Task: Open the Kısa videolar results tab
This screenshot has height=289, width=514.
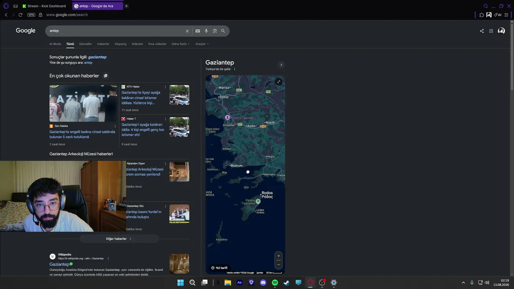Action: [157, 44]
